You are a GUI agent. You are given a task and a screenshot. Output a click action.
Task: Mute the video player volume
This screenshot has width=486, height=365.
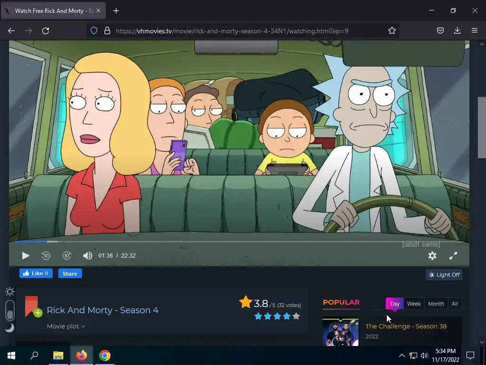tap(88, 255)
